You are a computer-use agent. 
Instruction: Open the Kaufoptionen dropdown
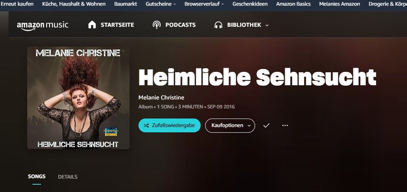click(x=230, y=125)
